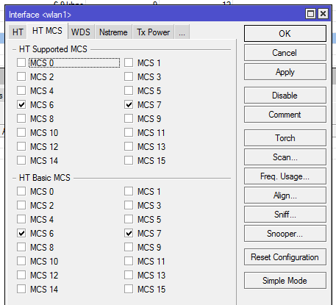Check MCS 13 under HT Basic MCS
This screenshot has height=305, width=336.
(x=129, y=275)
